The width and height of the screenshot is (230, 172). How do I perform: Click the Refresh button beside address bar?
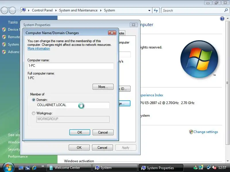[156, 10]
